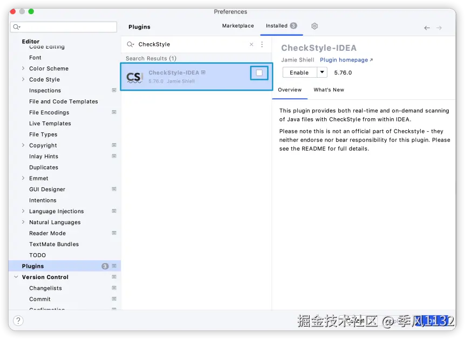The height and width of the screenshot is (339, 465).
Task: Click the project-level icon beside Language Injections
Action: [x=114, y=211]
